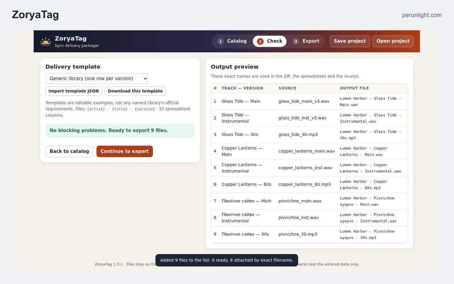Click the 'TRACK — VERSION' column header
The width and height of the screenshot is (454, 284).
click(x=243, y=88)
